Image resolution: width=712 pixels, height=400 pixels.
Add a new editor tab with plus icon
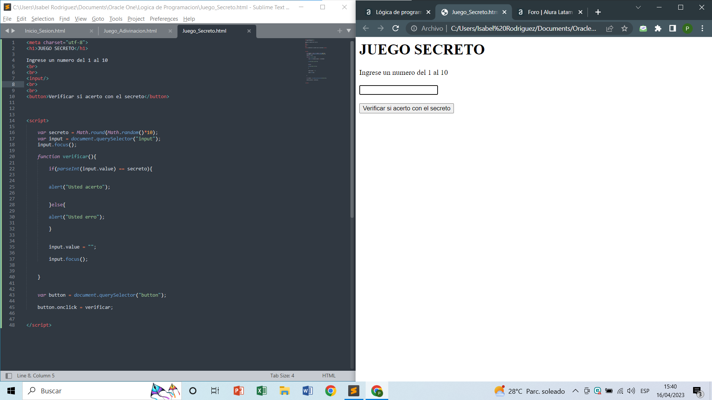pyautogui.click(x=340, y=31)
